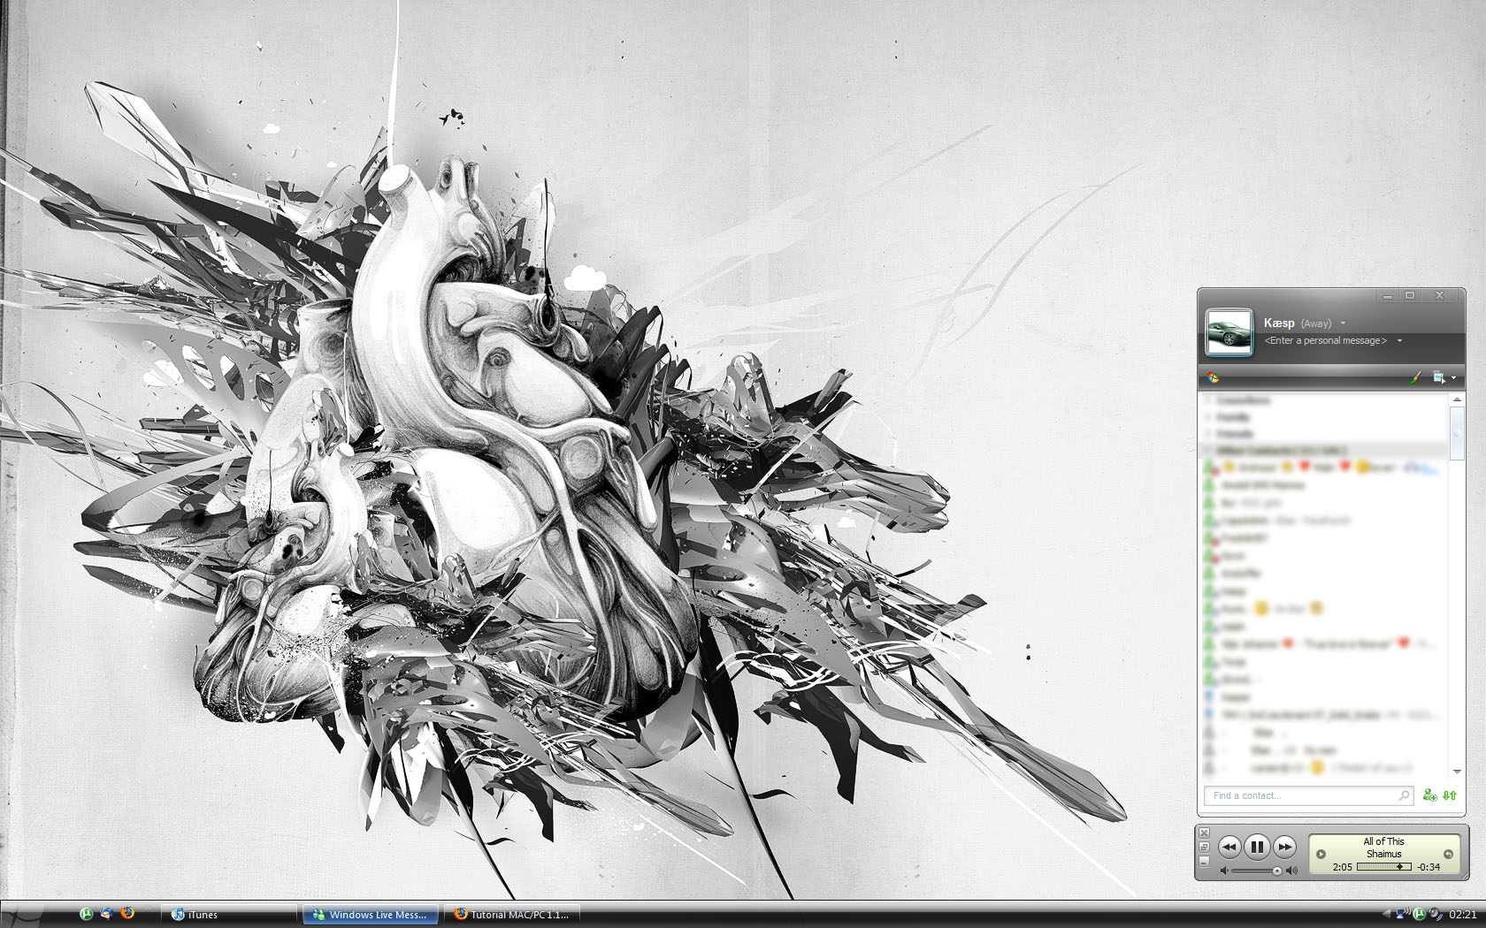This screenshot has height=928, width=1486.
Task: Click the 02:21 taskbar clock
Action: pyautogui.click(x=1462, y=915)
